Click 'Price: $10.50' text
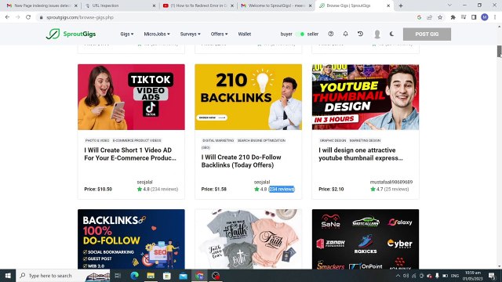This screenshot has width=502, height=282. 98,189
